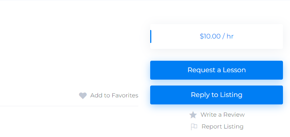The image size is (290, 137).
Task: Select the outlined flag report icon
Action: point(194,127)
